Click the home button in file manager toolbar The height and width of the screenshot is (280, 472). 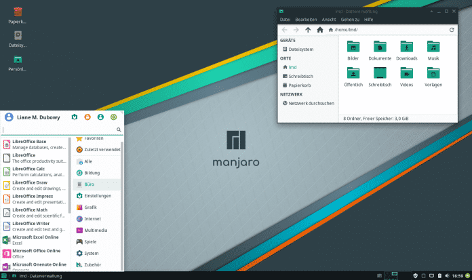[x=319, y=30]
